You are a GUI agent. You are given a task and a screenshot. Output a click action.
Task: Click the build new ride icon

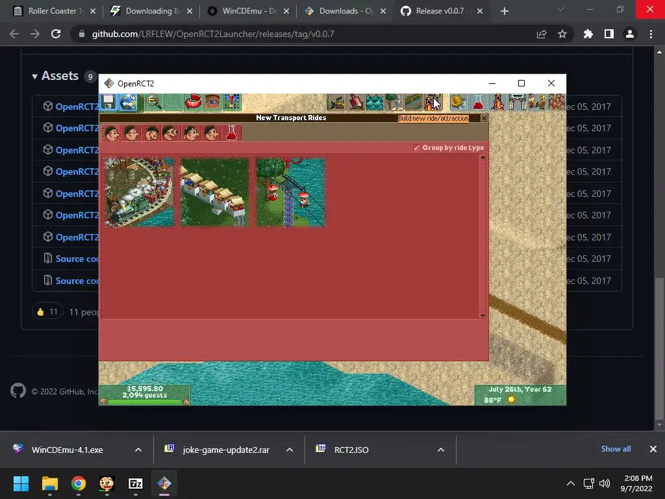[433, 102]
